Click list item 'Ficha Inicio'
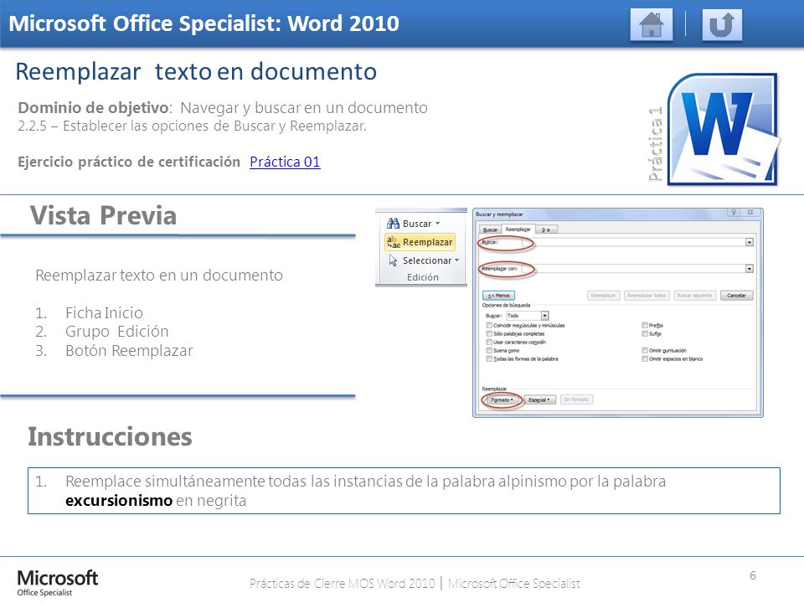The height and width of the screenshot is (603, 804). [x=104, y=312]
